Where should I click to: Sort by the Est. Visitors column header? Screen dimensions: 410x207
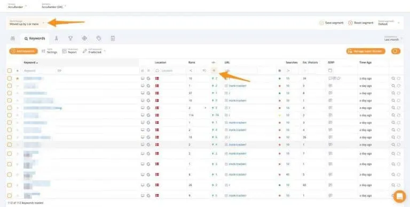(x=310, y=62)
